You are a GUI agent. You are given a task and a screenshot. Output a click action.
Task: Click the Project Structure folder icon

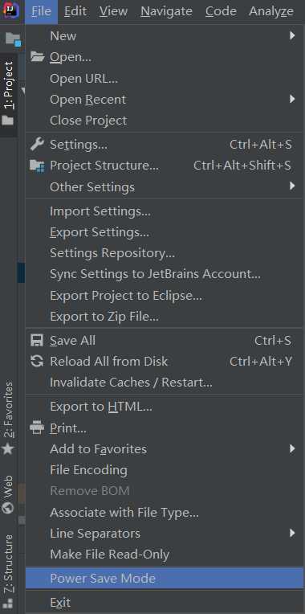pyautogui.click(x=38, y=166)
